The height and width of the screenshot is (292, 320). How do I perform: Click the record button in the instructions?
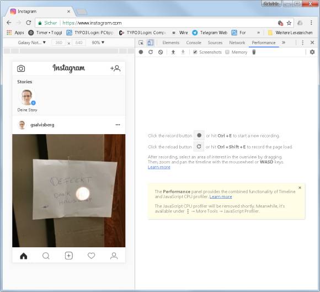pyautogui.click(x=199, y=135)
